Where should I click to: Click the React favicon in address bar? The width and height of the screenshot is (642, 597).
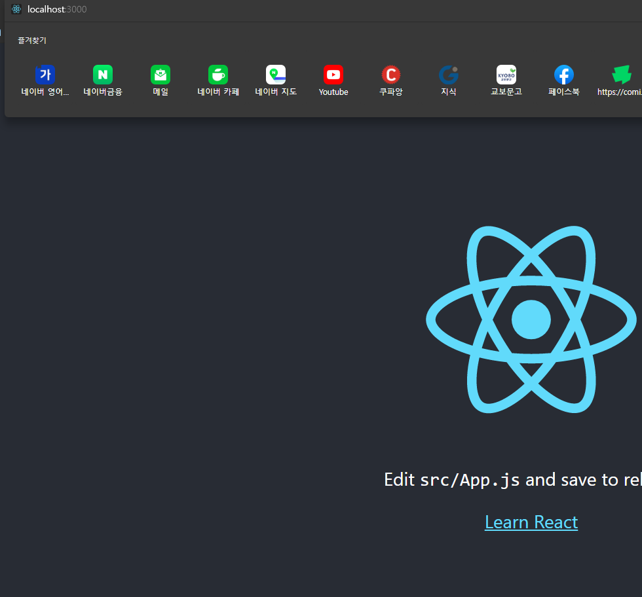click(16, 9)
